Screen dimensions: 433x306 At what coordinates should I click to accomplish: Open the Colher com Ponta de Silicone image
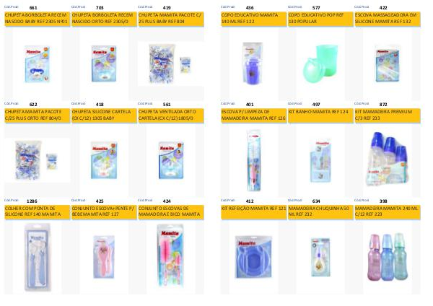pyautogui.click(x=38, y=257)
